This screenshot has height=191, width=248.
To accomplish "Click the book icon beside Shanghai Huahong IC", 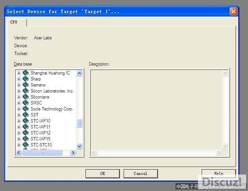I will coord(26,73).
